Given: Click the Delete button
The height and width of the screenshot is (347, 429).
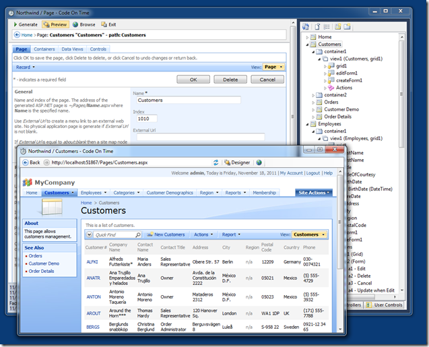Looking at the screenshot, I should click(230, 80).
